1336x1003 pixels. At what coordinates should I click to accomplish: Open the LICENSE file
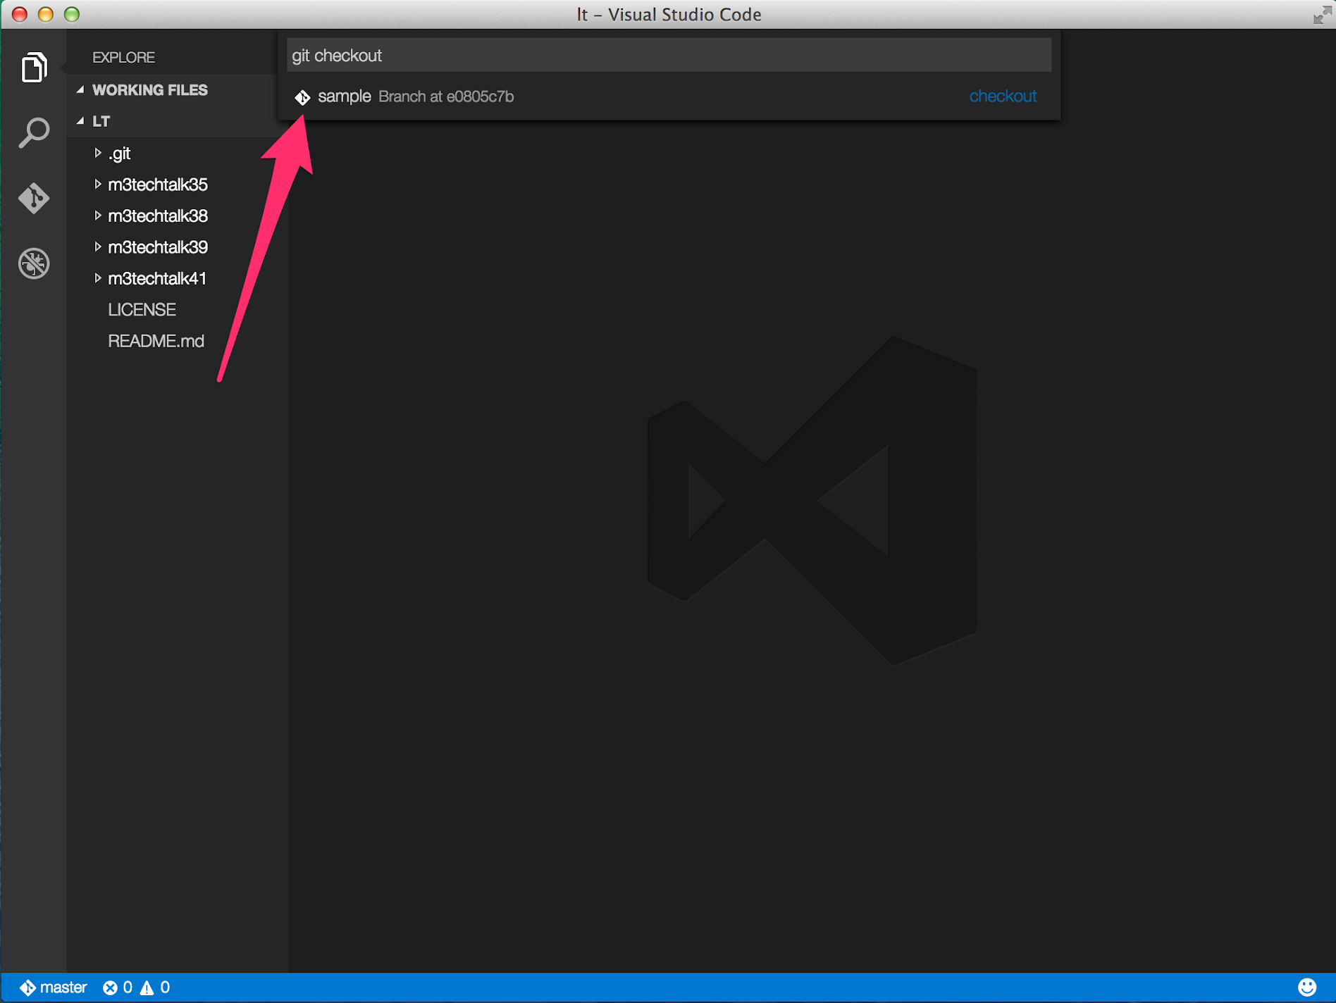142,310
